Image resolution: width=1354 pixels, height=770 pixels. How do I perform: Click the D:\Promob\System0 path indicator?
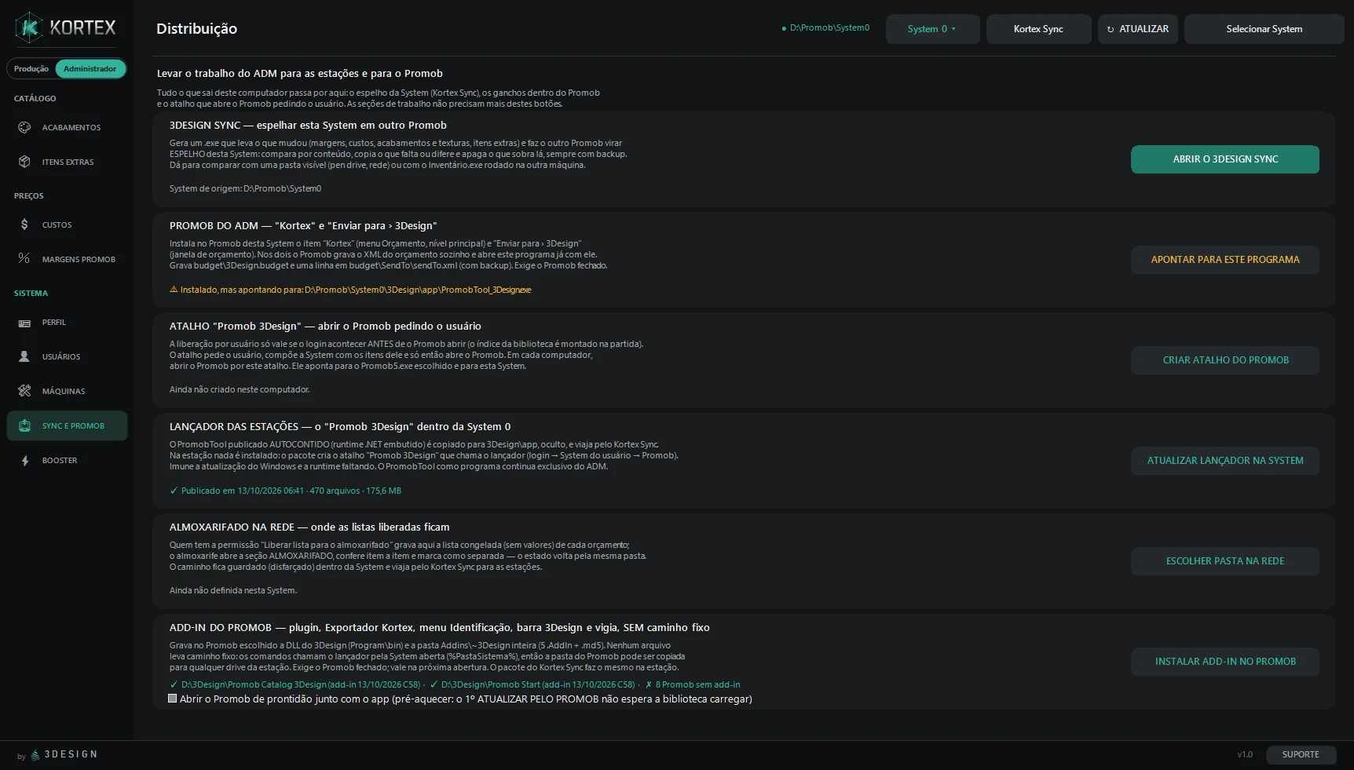point(825,28)
